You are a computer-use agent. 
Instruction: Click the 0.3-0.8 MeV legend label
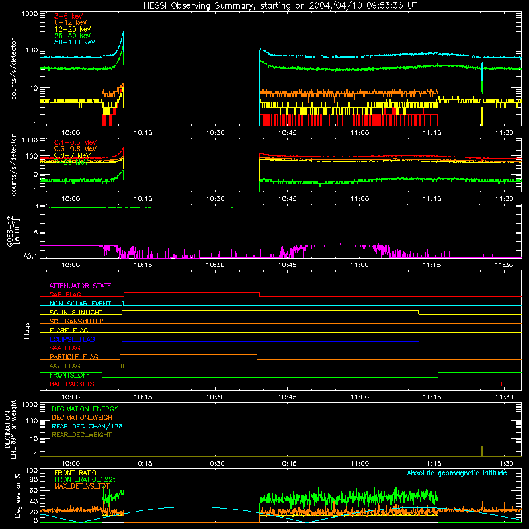point(75,149)
